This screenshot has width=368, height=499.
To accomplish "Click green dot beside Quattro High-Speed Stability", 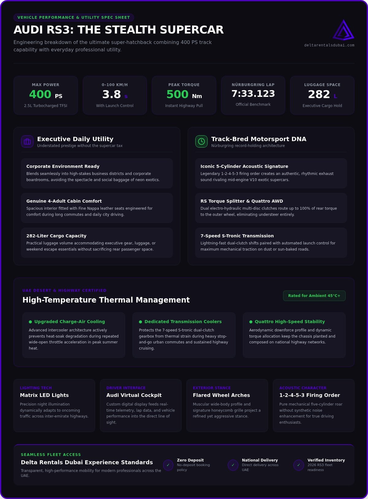I will pos(251,322).
